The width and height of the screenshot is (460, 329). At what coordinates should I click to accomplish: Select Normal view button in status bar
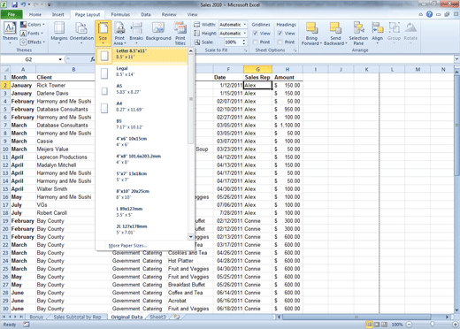coord(369,325)
